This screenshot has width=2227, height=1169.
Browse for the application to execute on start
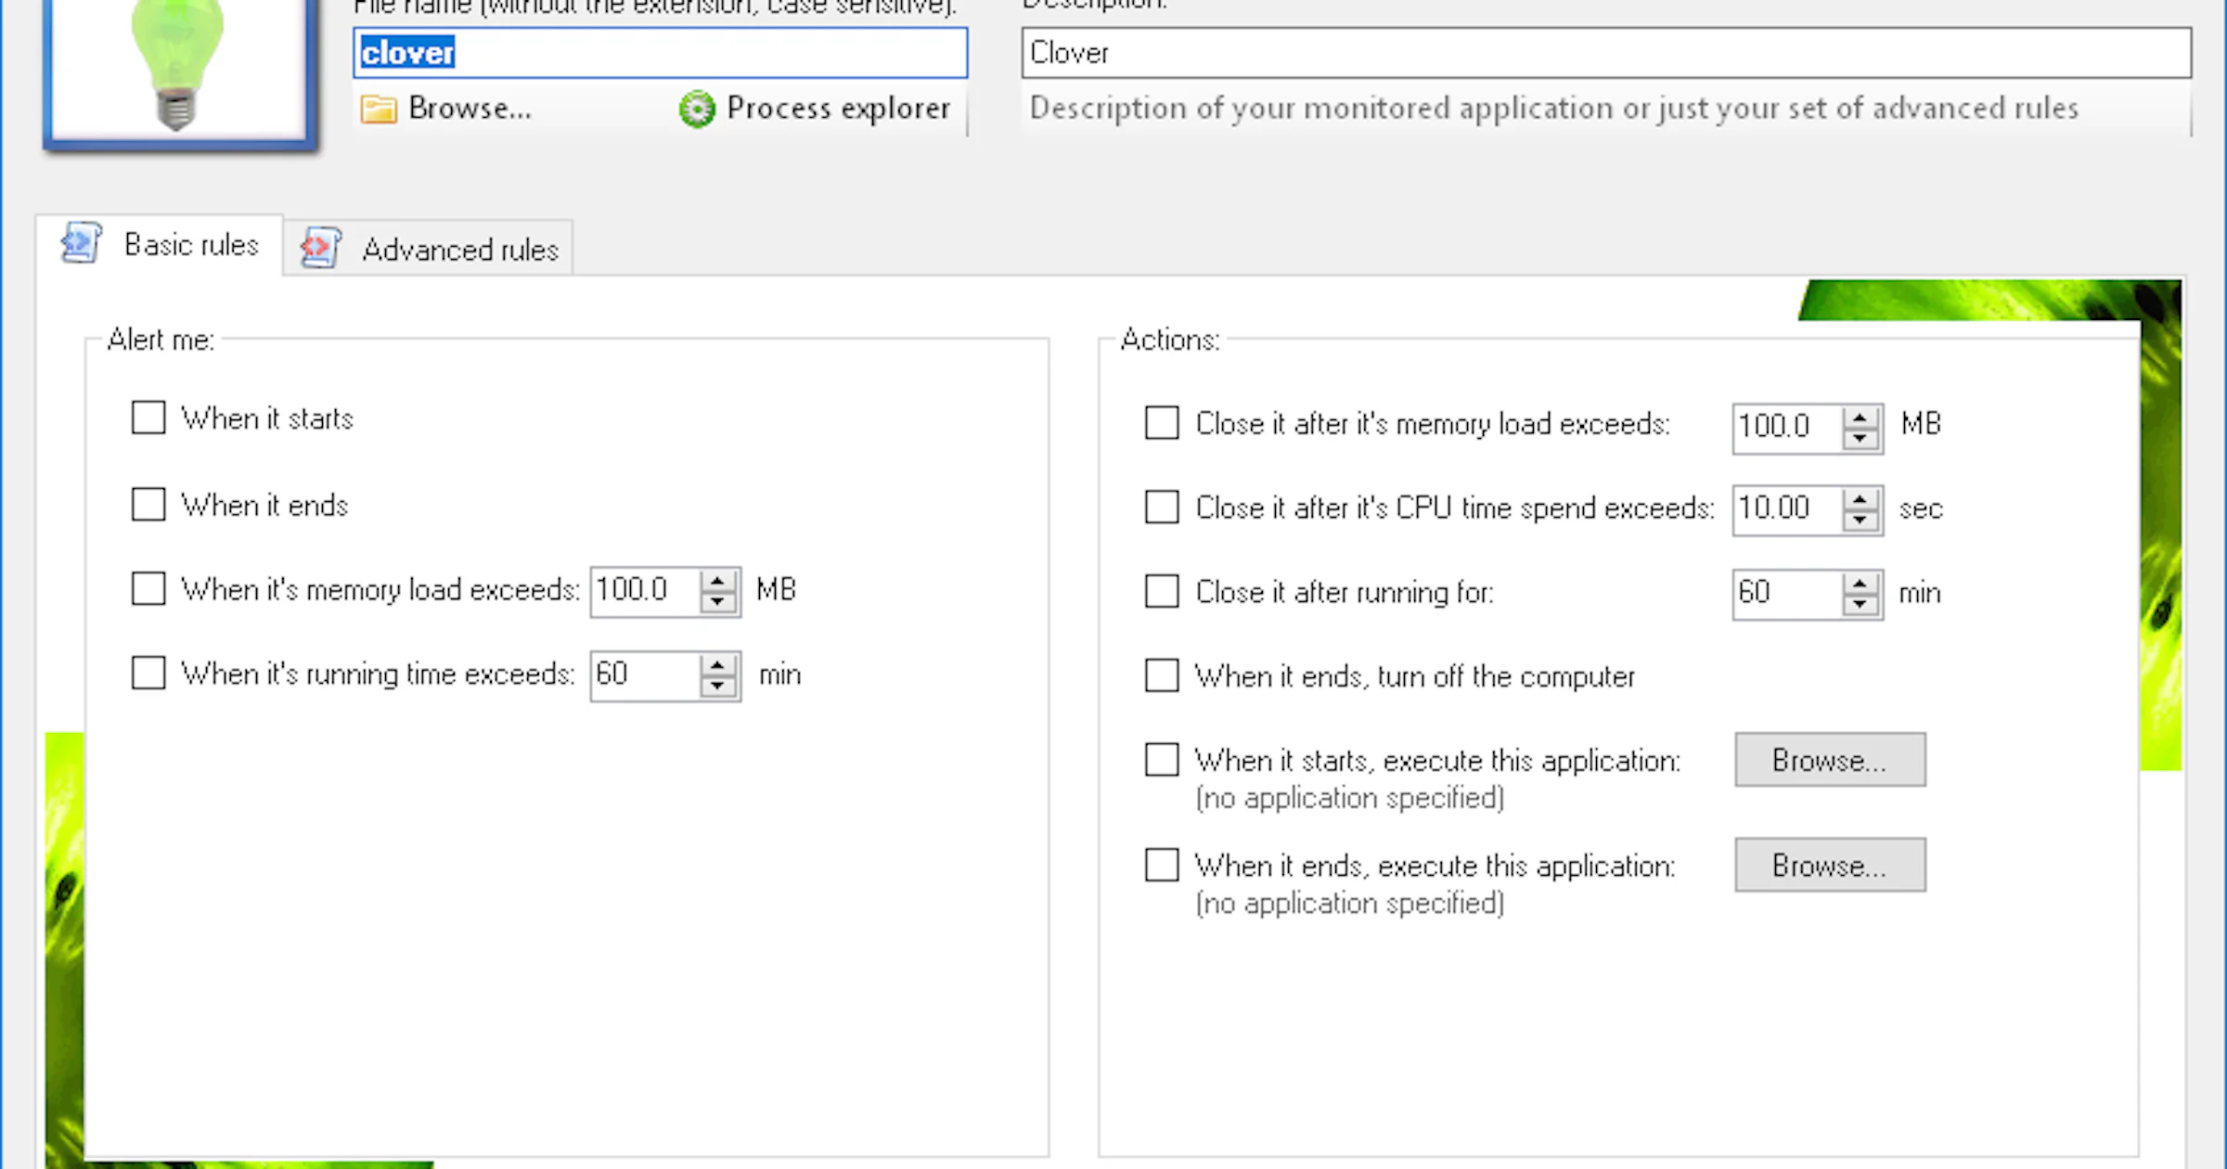pos(1830,760)
